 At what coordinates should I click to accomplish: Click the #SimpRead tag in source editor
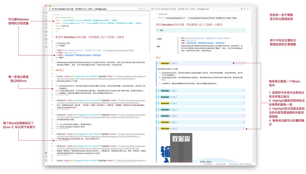[69, 55]
